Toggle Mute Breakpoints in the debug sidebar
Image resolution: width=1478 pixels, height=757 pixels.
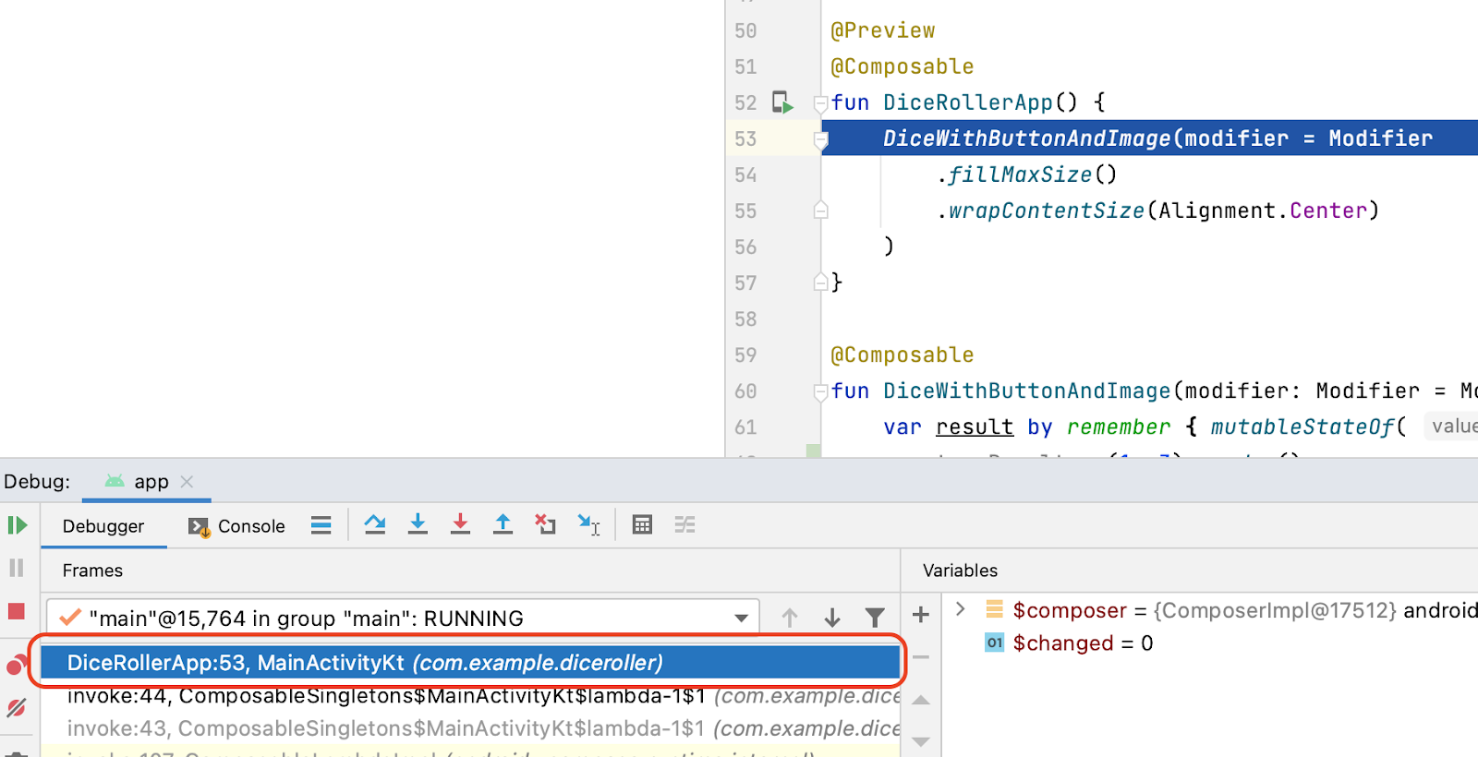tap(17, 708)
